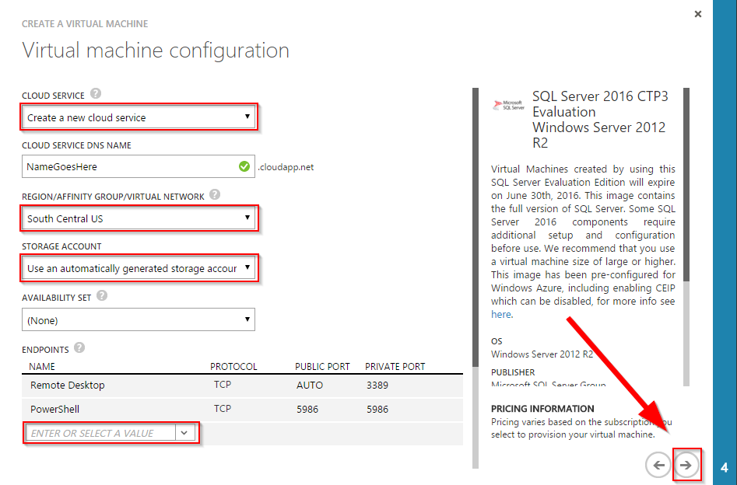Expand the endpoint value chevron

[184, 433]
